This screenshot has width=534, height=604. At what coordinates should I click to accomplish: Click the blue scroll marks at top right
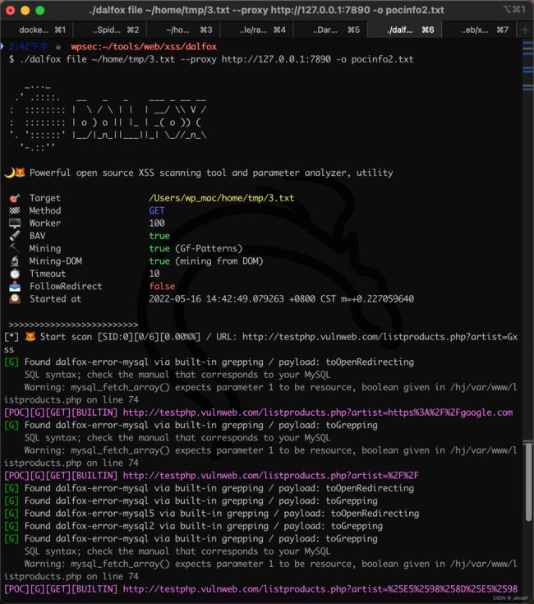(528, 67)
